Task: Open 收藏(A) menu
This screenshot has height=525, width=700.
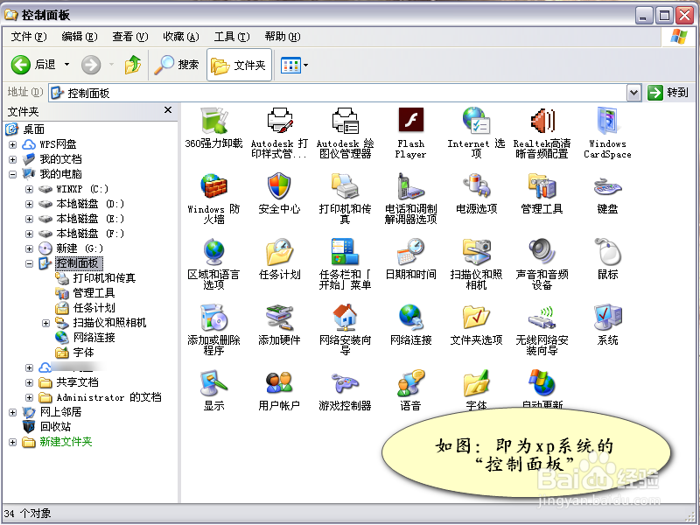Action: (181, 37)
